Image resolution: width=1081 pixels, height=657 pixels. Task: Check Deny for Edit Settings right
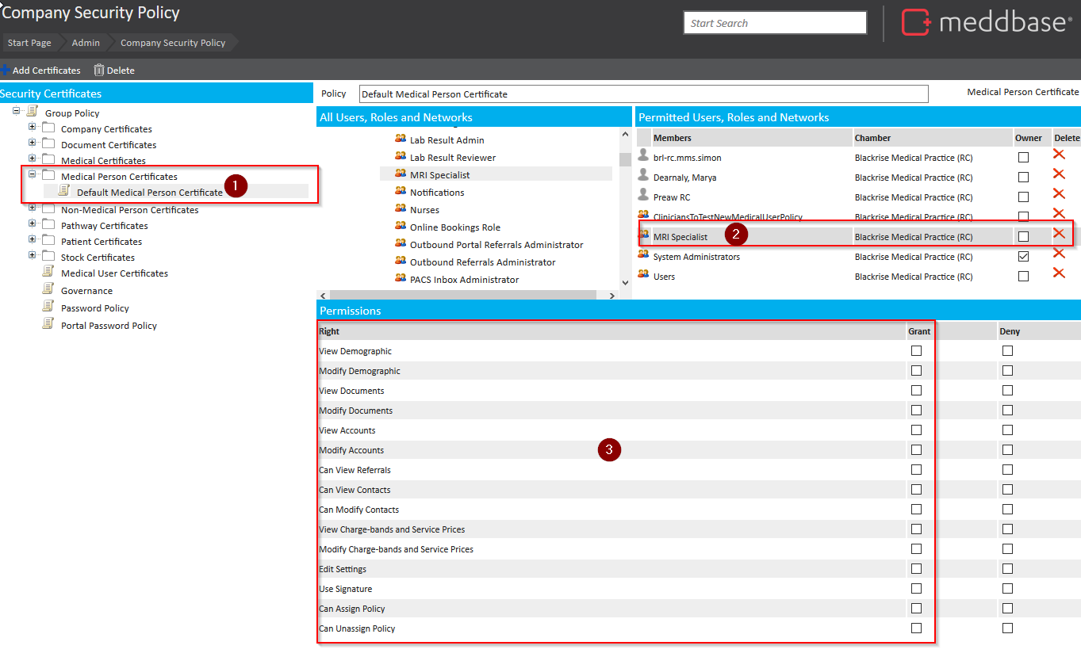[1007, 568]
